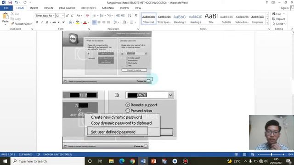Click the multilevel list button

click(109, 16)
